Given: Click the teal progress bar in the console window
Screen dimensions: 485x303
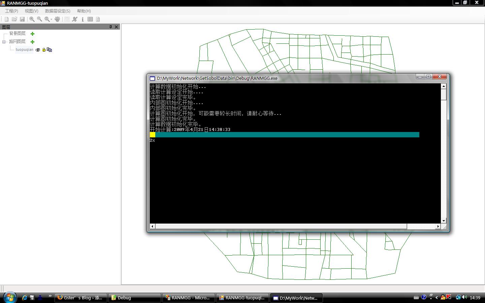Looking at the screenshot, I should [286, 134].
